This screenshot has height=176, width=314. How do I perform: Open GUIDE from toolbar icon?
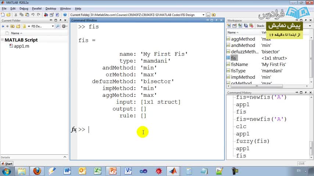(52, 15)
